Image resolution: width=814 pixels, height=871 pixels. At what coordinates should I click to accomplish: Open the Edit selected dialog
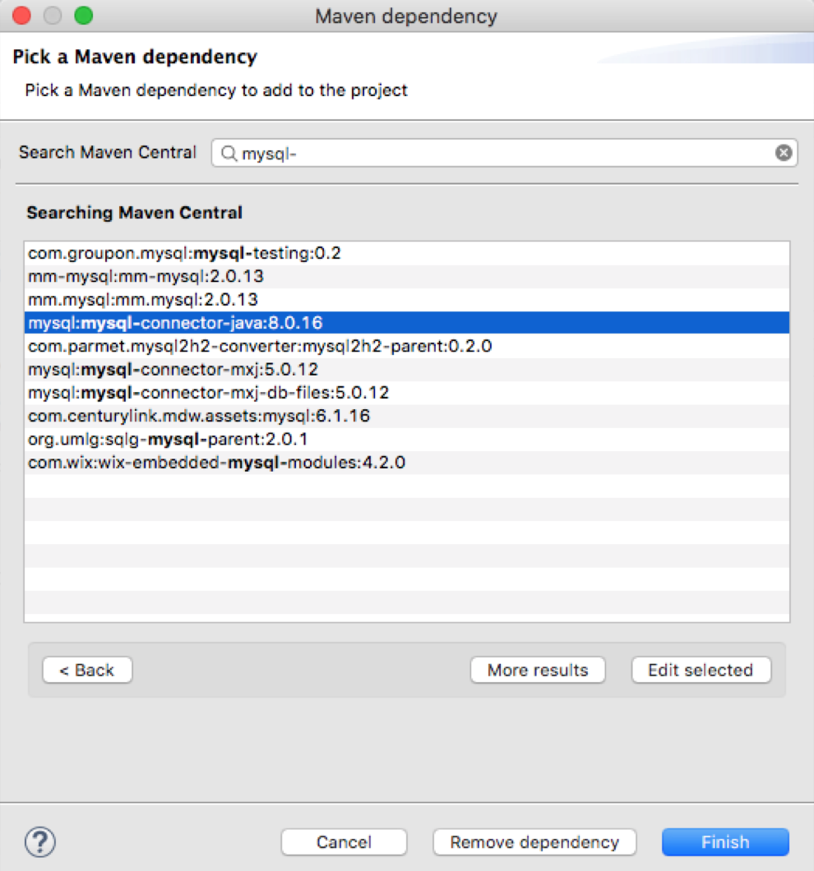click(x=701, y=670)
